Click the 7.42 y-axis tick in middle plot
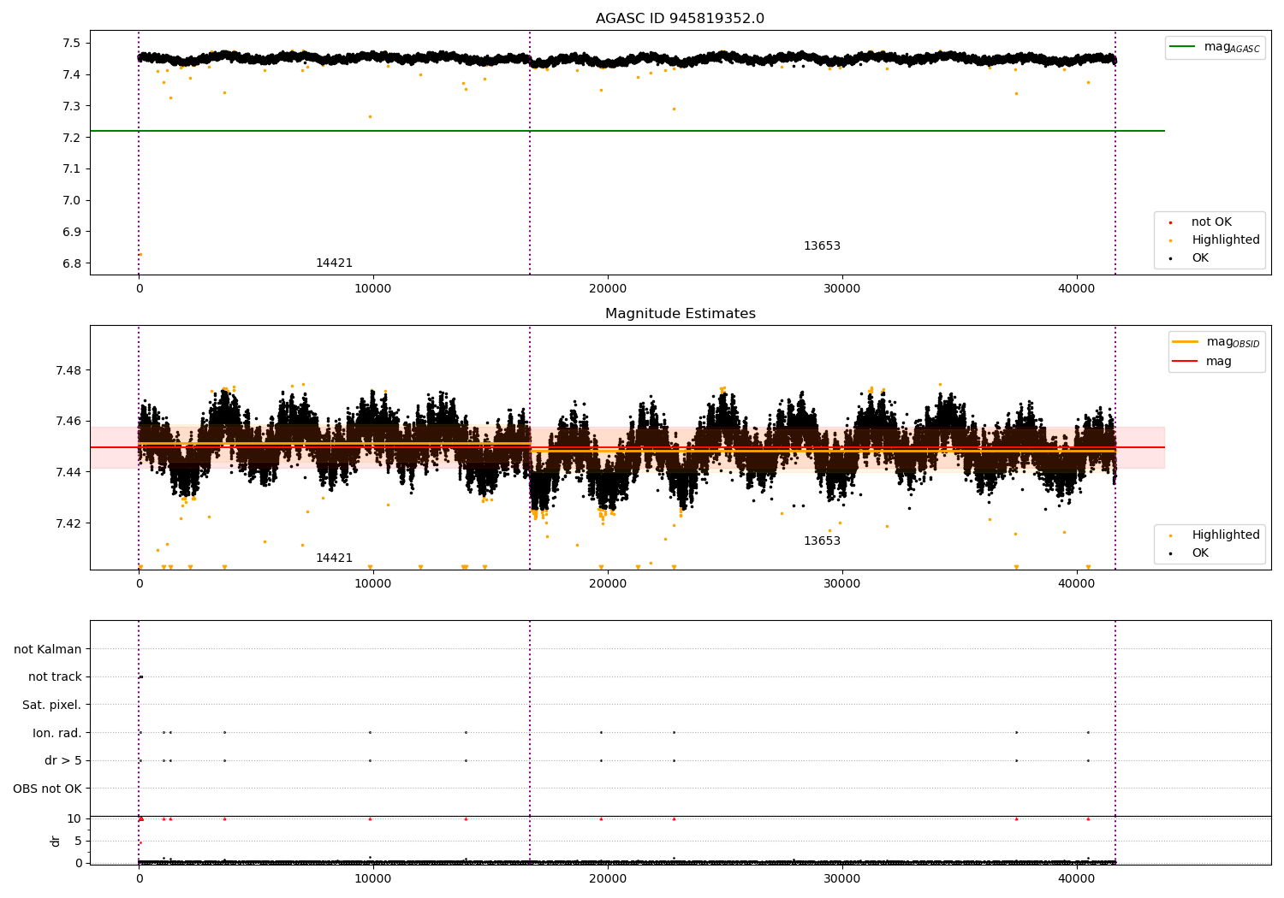This screenshot has width=1284, height=898. coord(68,523)
